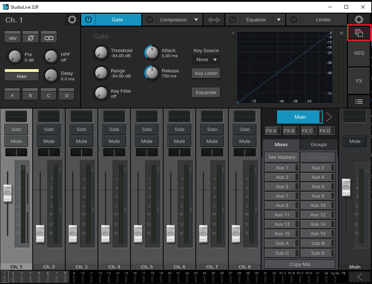Click the Pre gain knob
Image resolution: width=372 pixels, height=284 pixels.
(x=15, y=57)
